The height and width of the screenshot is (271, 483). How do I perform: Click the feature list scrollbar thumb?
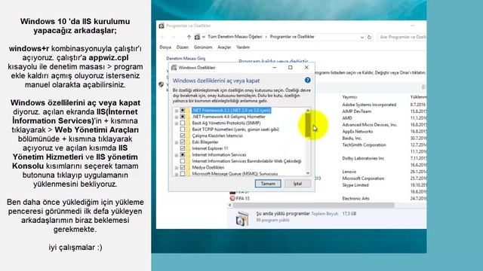pos(308,125)
